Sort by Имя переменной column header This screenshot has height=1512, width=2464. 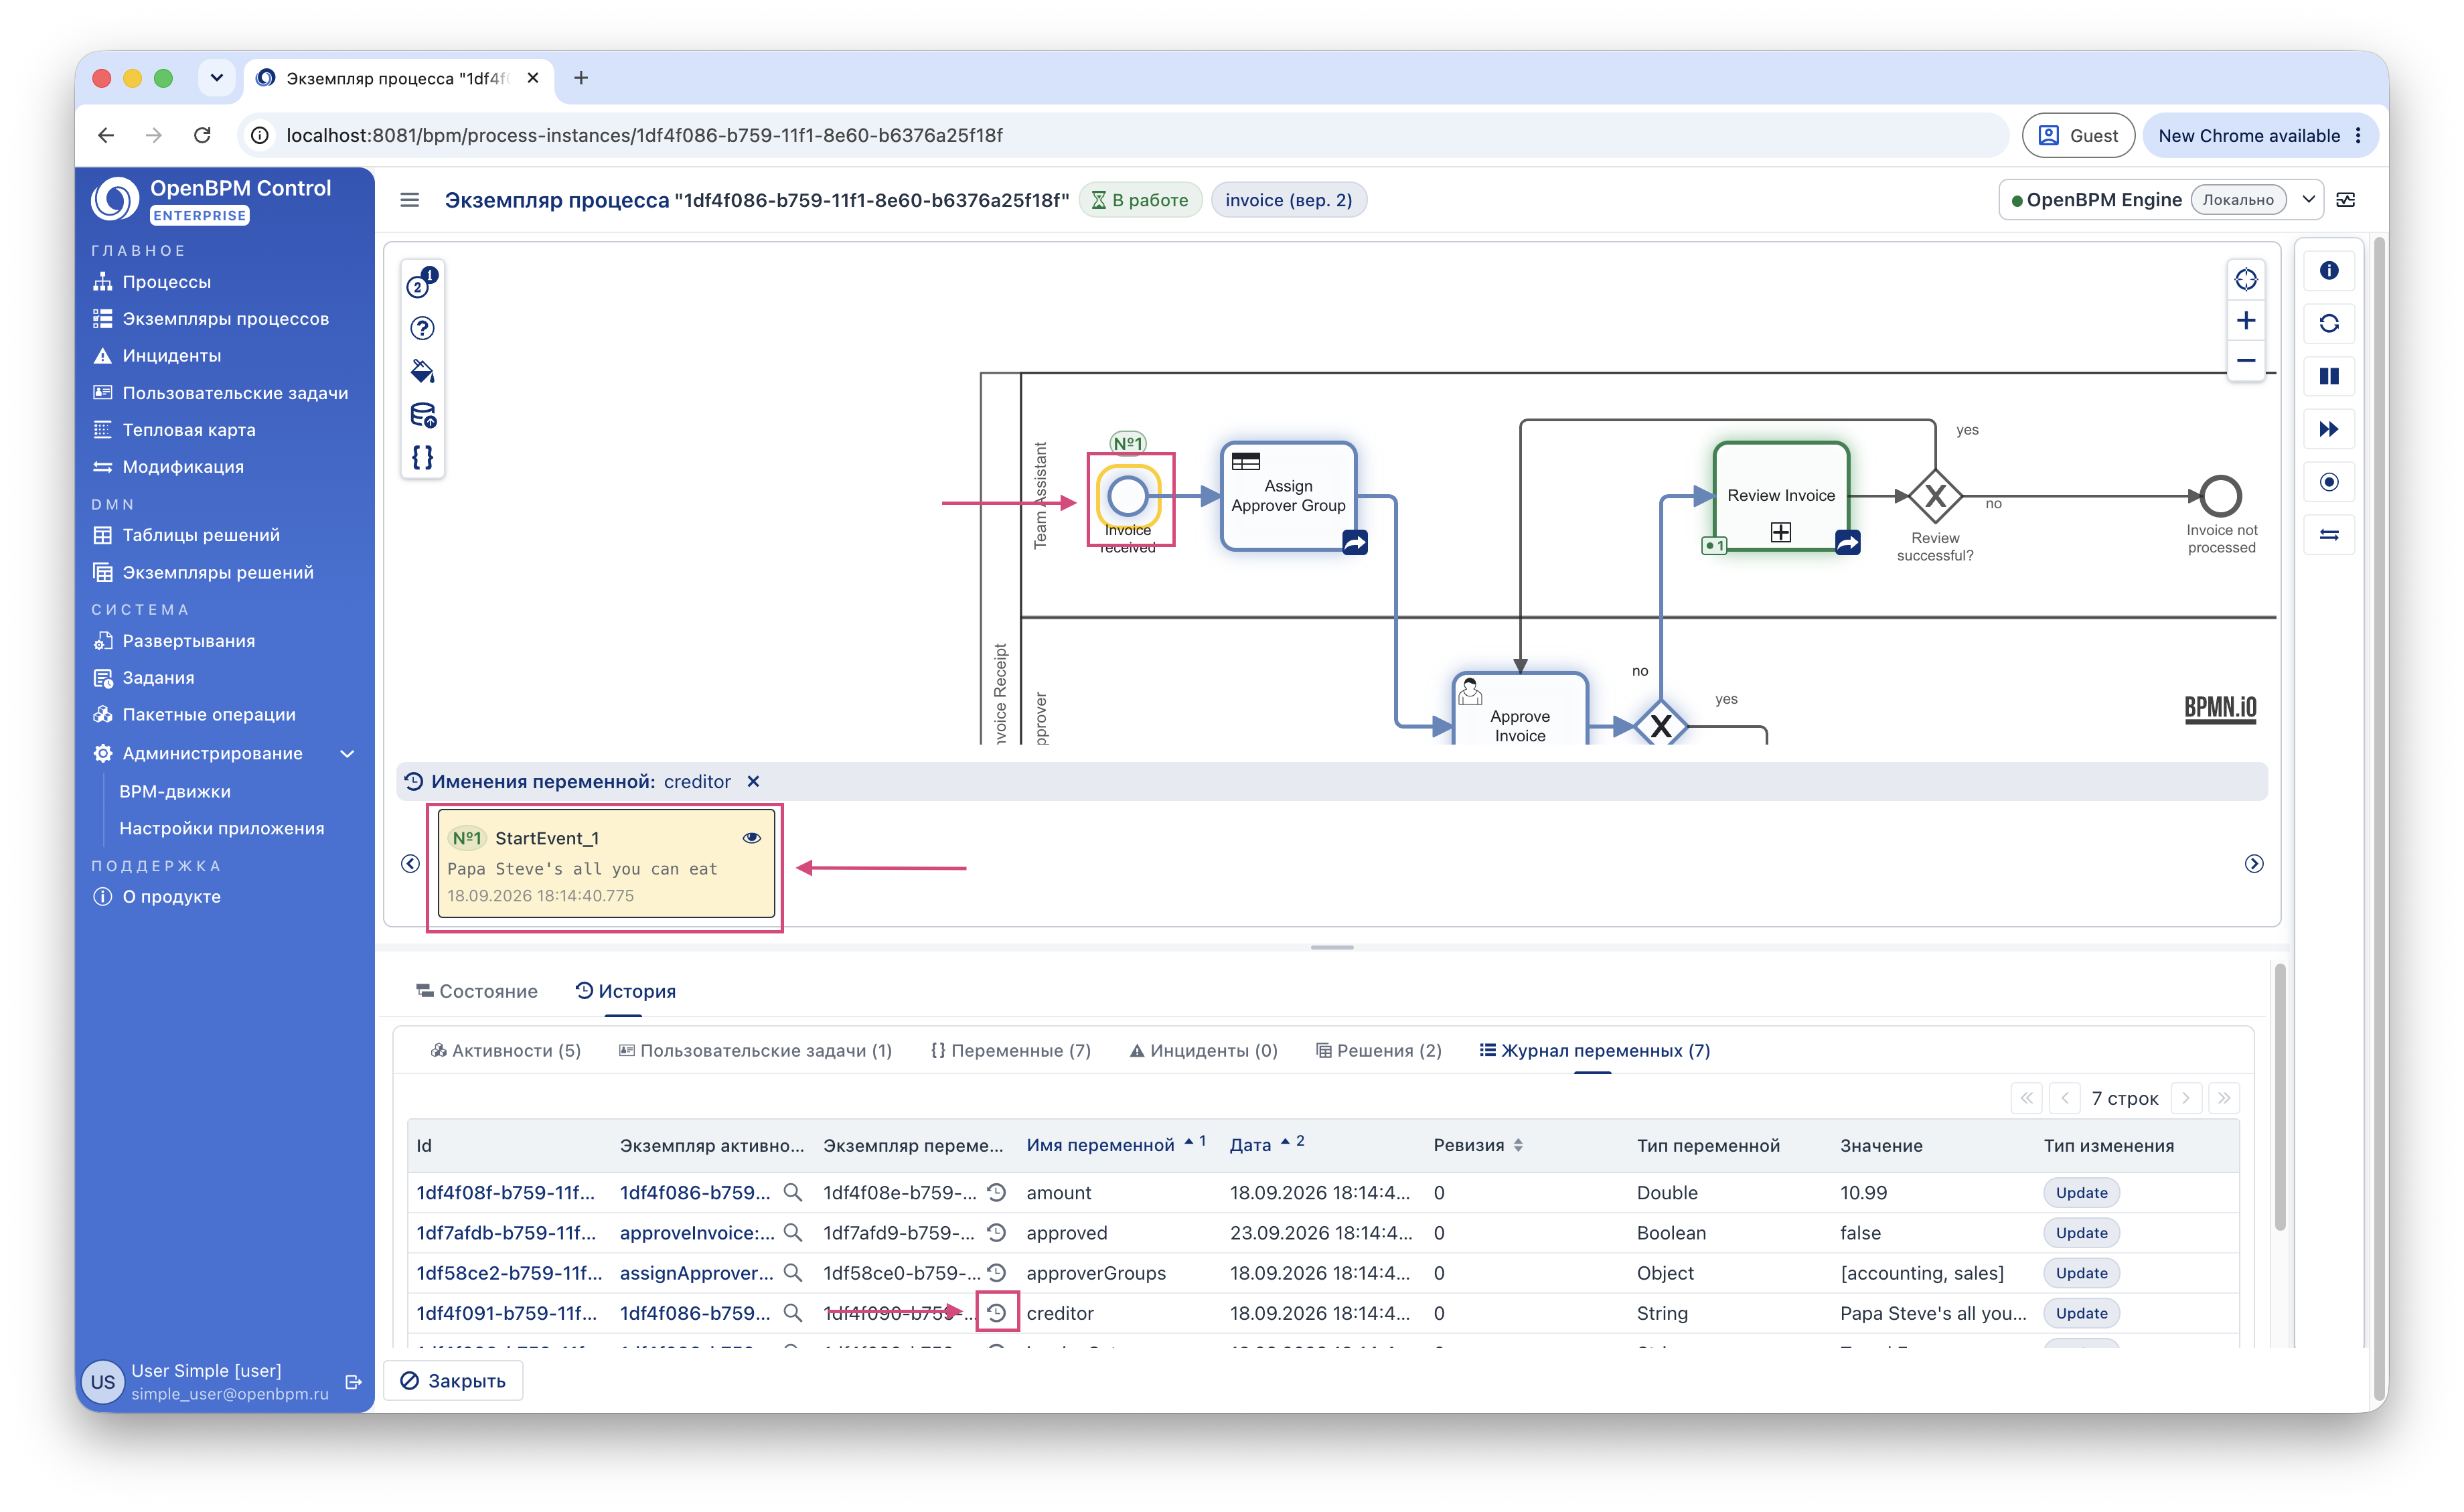1116,1146
